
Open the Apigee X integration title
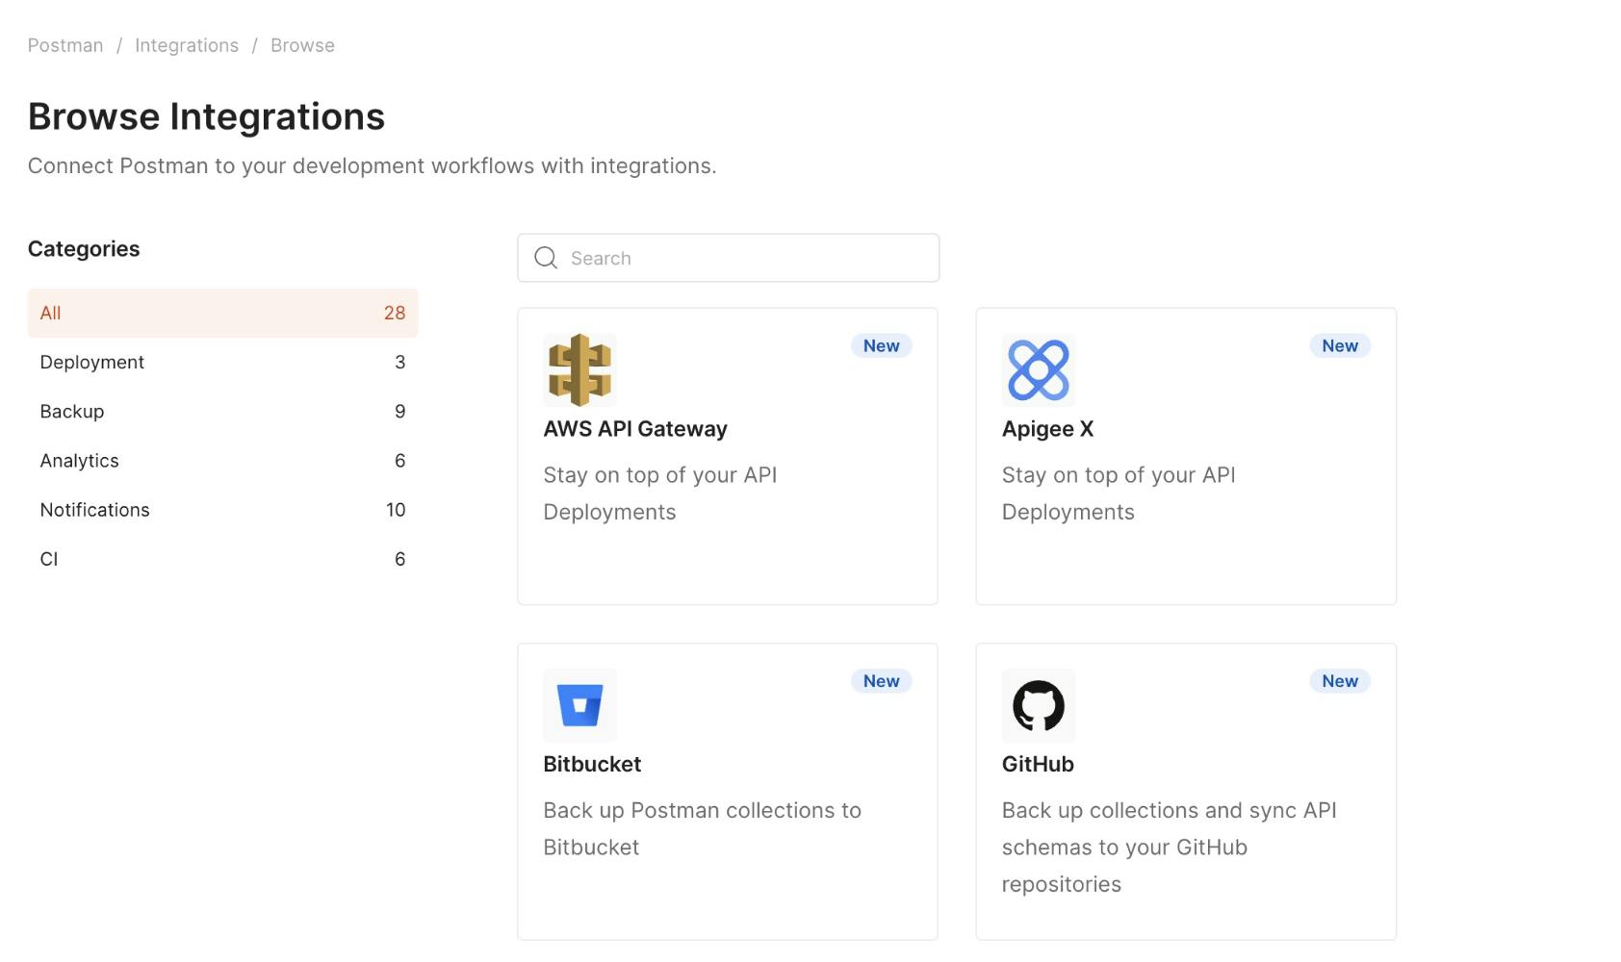tap(1047, 429)
